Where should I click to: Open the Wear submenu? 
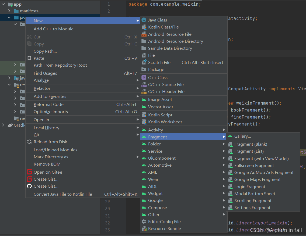183,179
